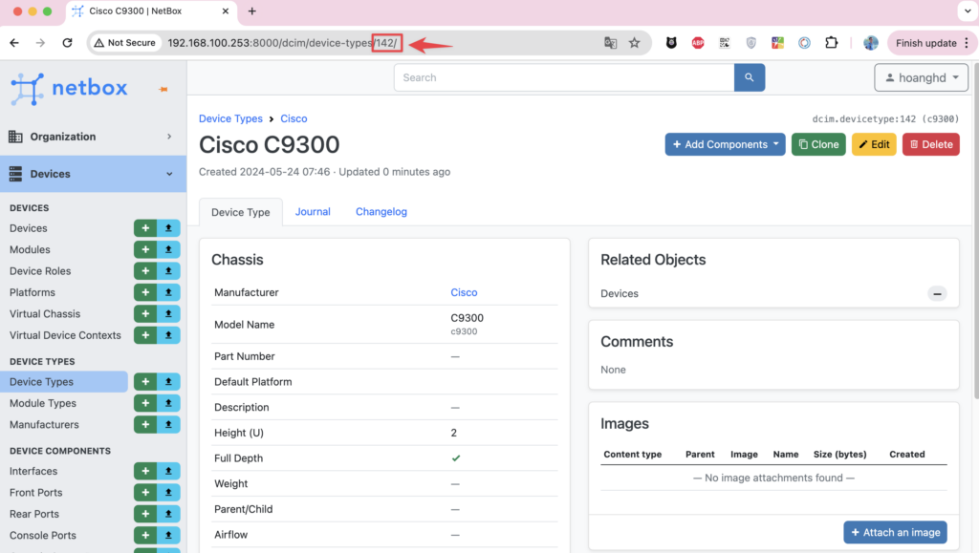
Task: Import Module Types using upload icon
Action: (168, 403)
